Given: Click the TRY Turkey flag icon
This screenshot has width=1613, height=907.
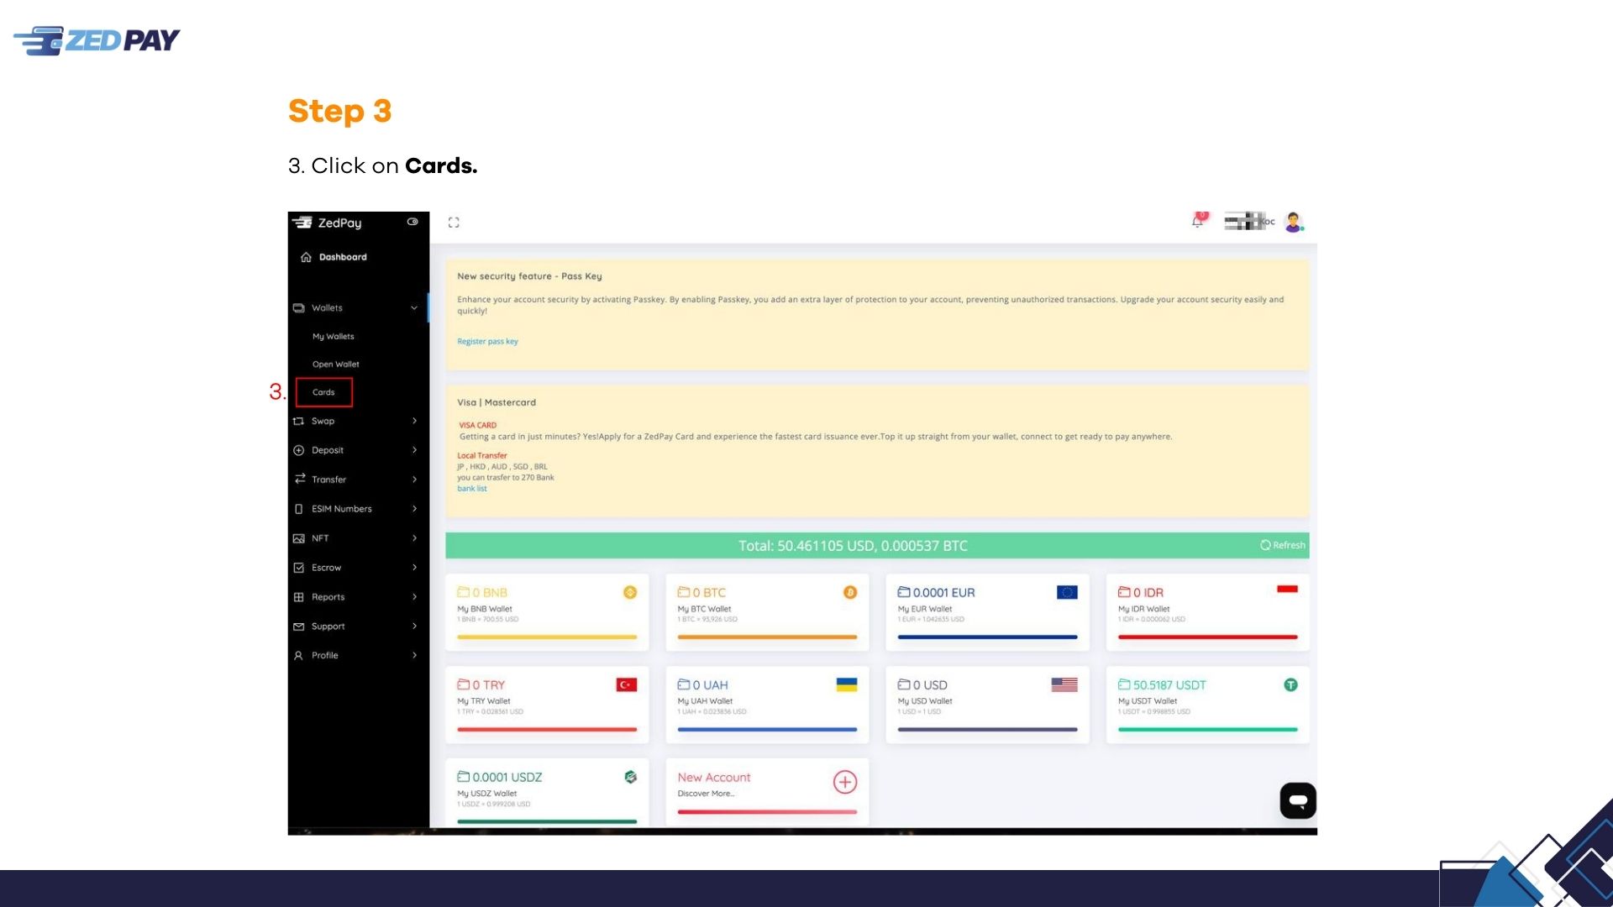Looking at the screenshot, I should point(627,685).
